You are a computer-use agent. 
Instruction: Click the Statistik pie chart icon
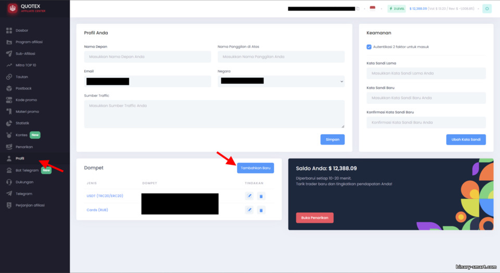click(9, 123)
